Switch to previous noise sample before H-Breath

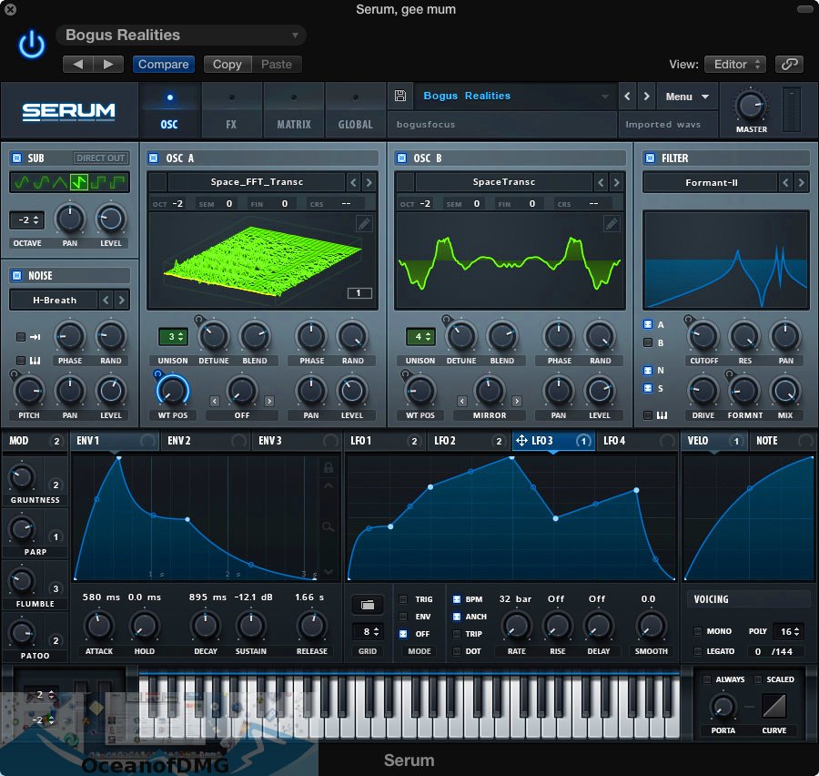(106, 300)
